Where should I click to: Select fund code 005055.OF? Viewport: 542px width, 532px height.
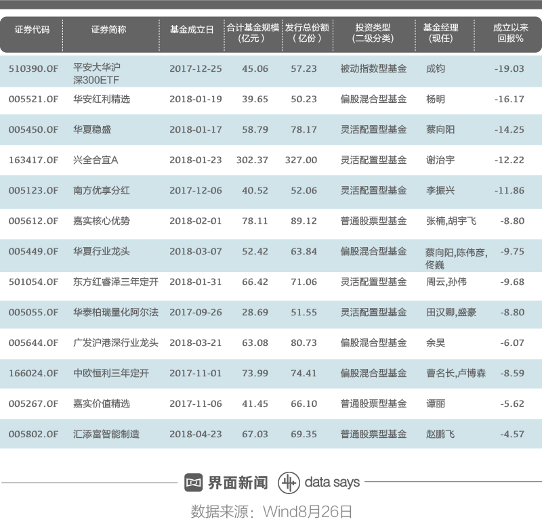pos(33,313)
